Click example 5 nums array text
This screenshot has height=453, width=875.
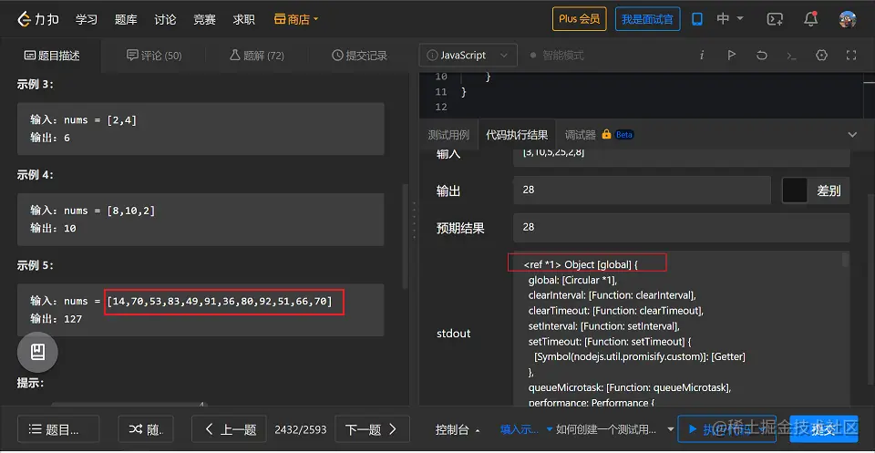click(220, 302)
